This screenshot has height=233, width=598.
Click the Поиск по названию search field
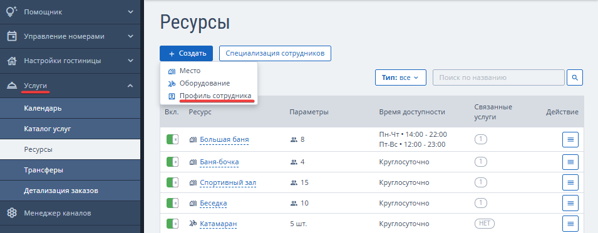click(498, 77)
